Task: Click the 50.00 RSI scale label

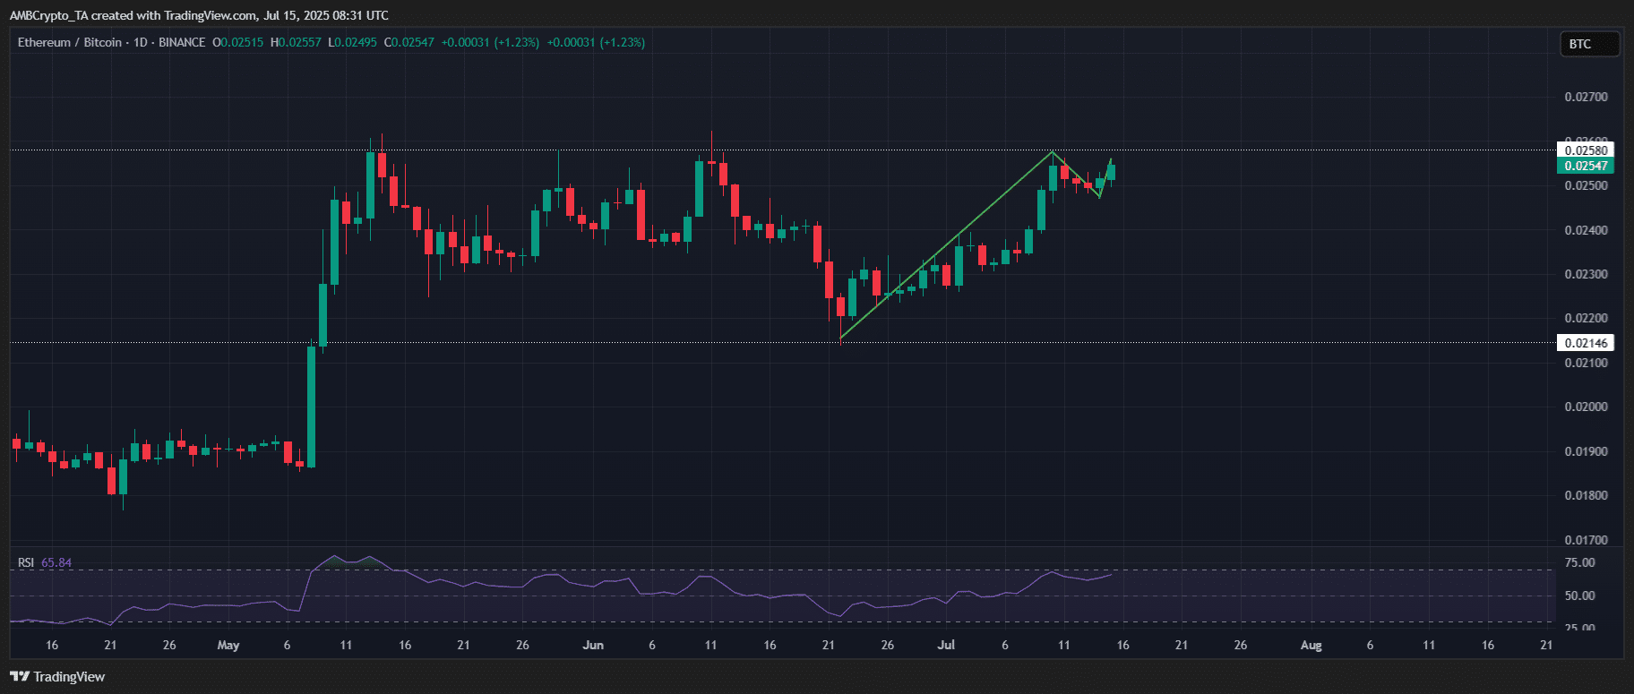Action: point(1579,595)
